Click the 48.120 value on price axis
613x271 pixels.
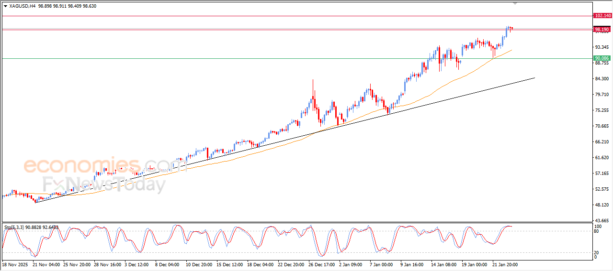click(602, 205)
